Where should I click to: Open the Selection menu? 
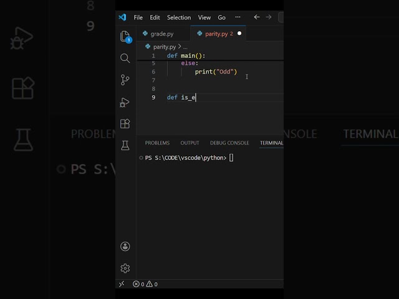click(x=179, y=17)
